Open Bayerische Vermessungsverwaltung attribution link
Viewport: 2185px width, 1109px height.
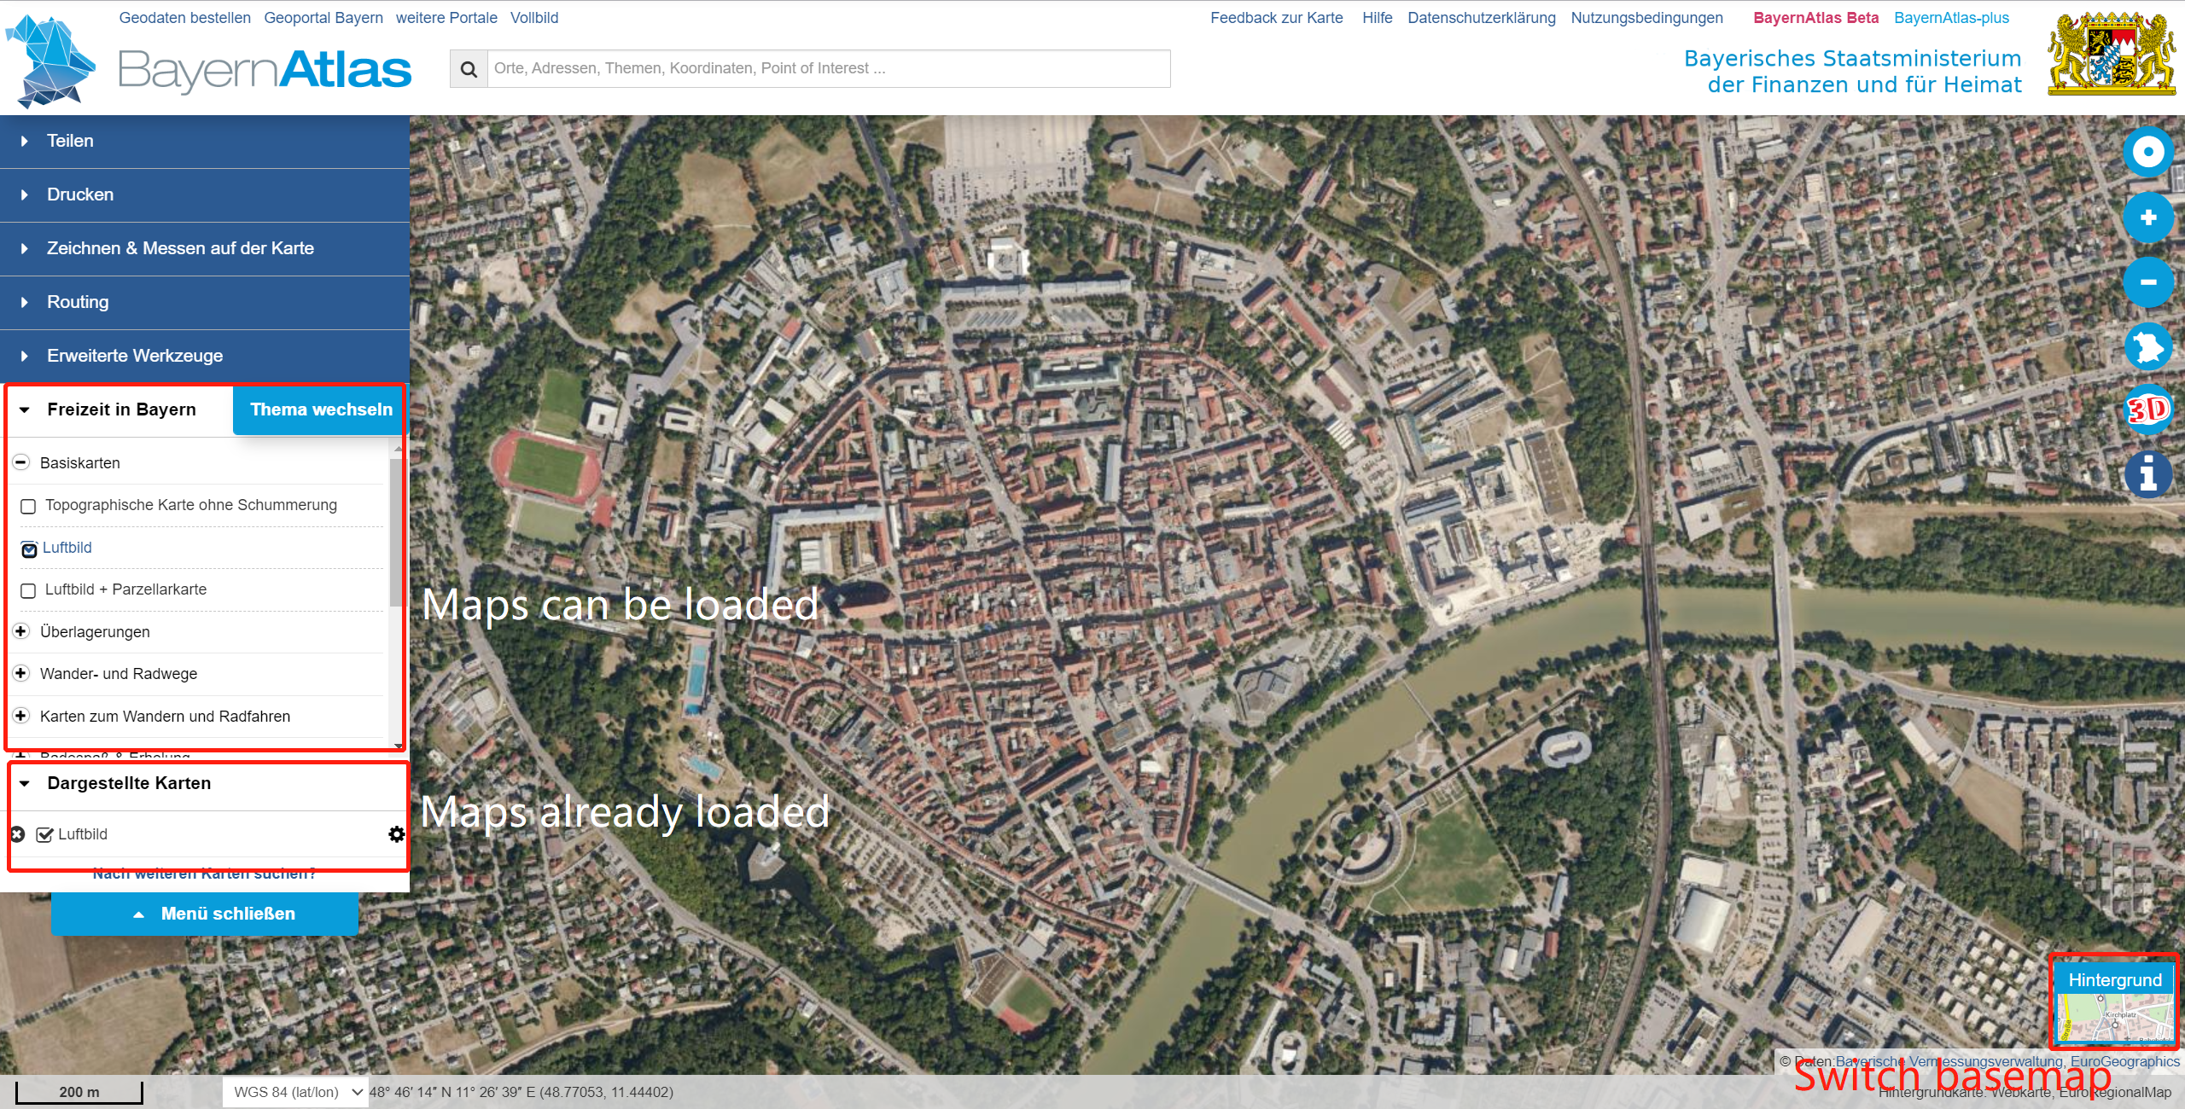1949,1062
